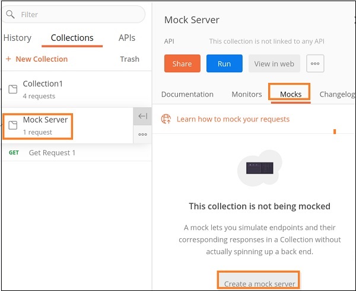Open the Monitors tab

click(246, 94)
